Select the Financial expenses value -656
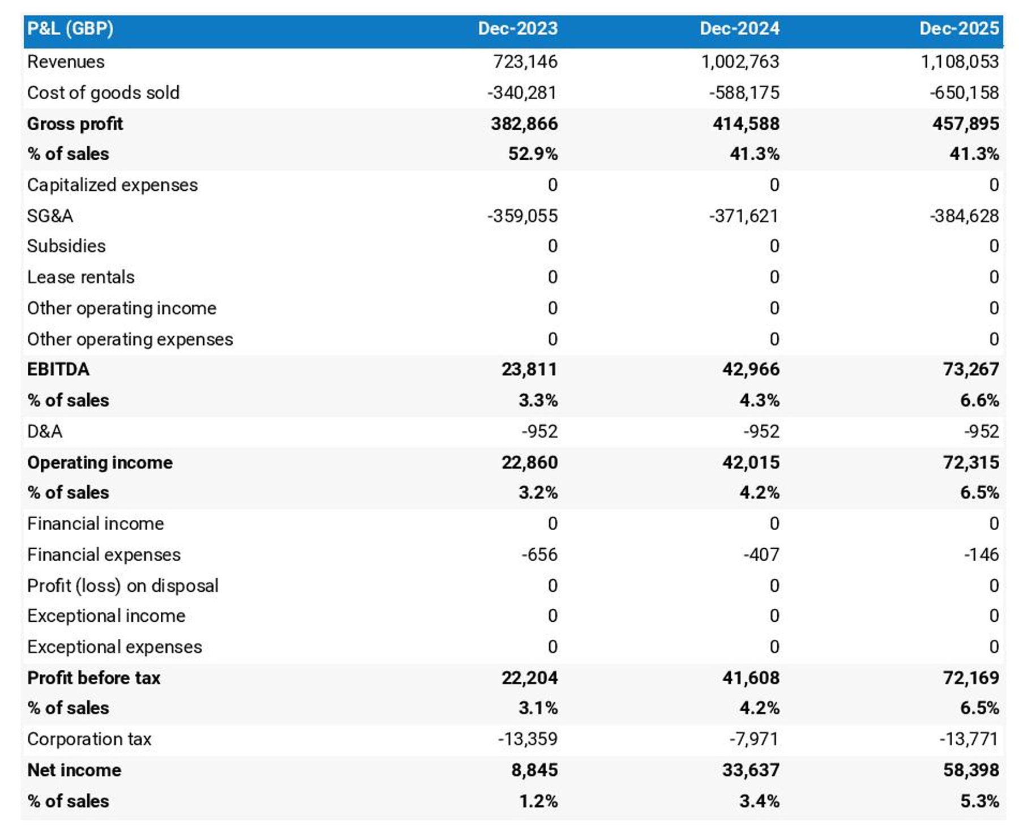1019x833 pixels. [539, 554]
